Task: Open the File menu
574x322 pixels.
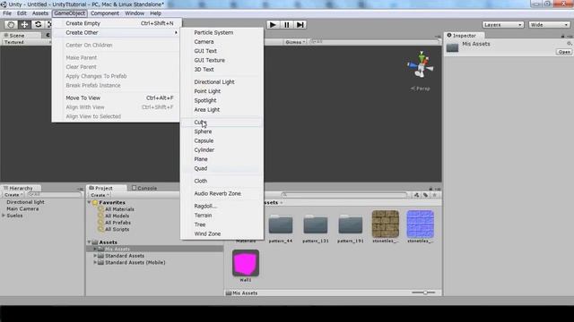Action: [x=7, y=13]
